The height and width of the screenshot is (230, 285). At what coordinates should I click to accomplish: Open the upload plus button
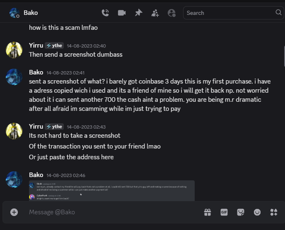(x=14, y=212)
